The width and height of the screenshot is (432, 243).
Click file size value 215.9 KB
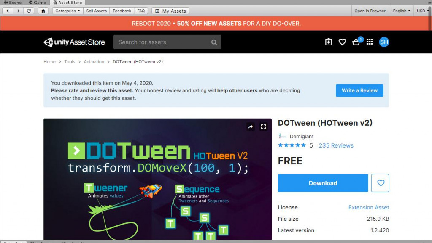point(378,219)
